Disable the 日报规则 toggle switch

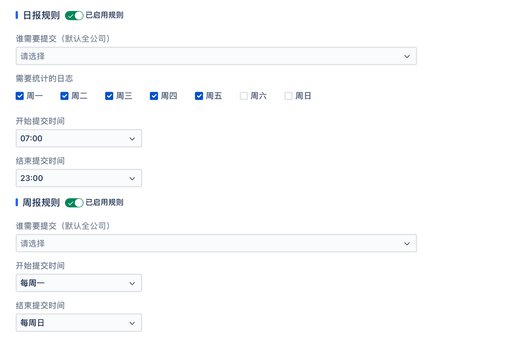click(x=74, y=15)
